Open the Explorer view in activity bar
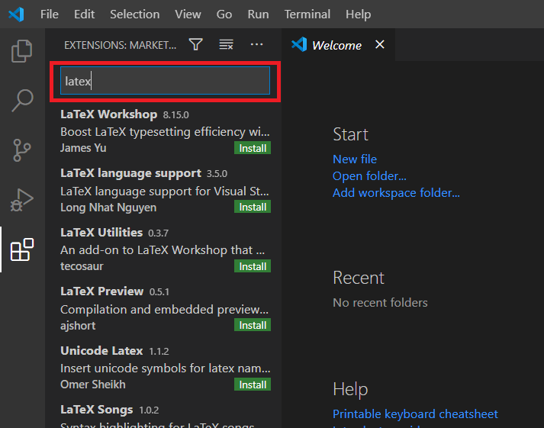The width and height of the screenshot is (544, 428). [22, 51]
